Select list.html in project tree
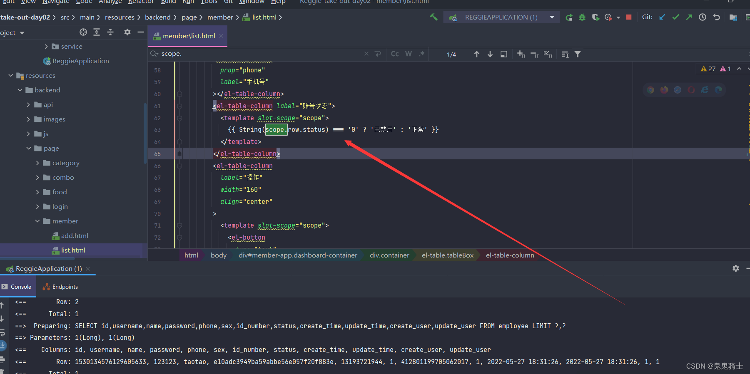Image resolution: width=750 pixels, height=374 pixels. [x=69, y=250]
